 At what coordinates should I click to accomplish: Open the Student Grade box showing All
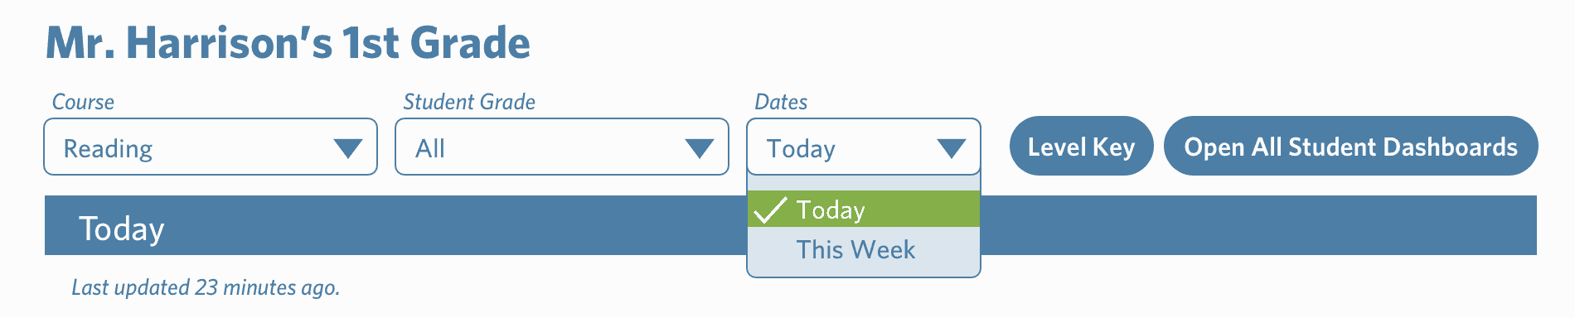[562, 147]
